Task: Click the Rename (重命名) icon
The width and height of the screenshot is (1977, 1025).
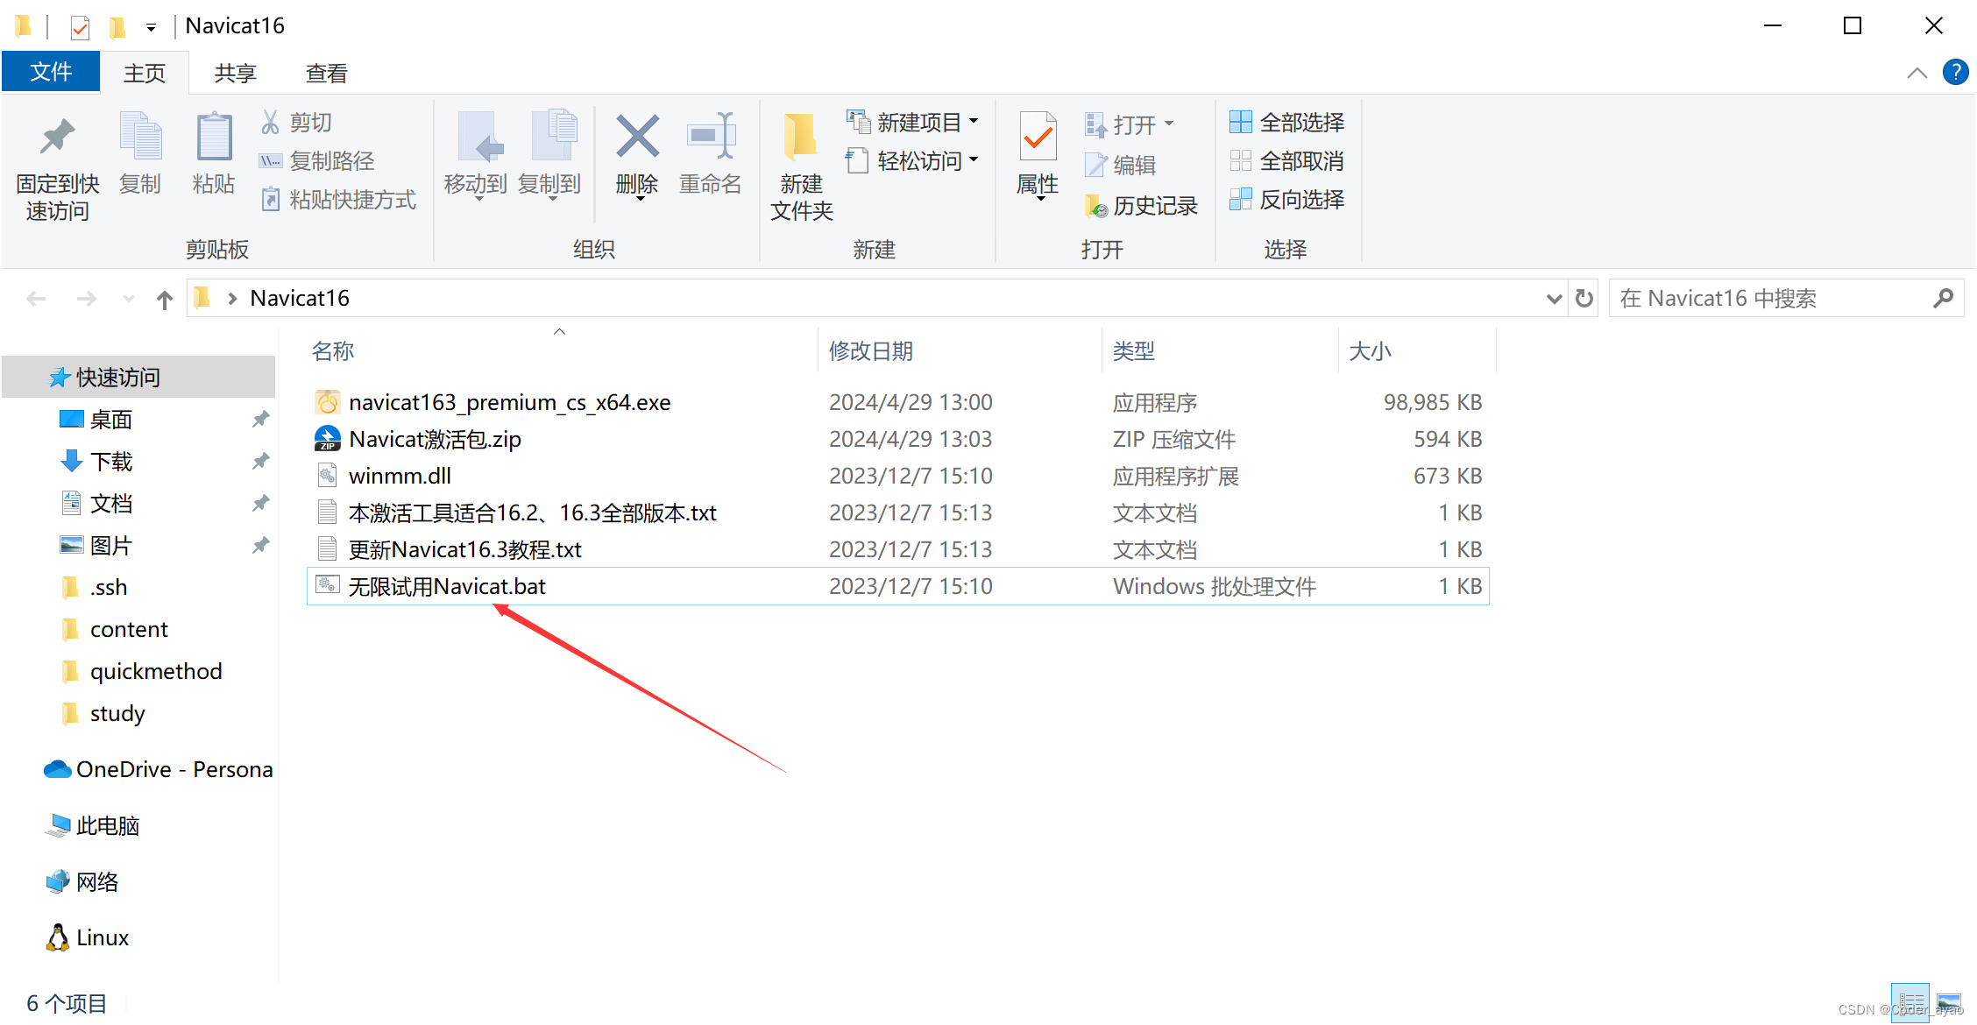Action: tap(711, 136)
